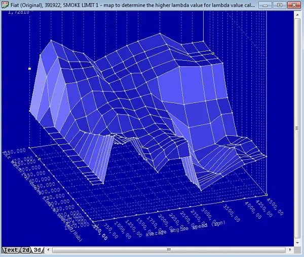Maximize the SMOKE LIMIT 1 map window
This screenshot has width=304, height=257.
point(279,5)
